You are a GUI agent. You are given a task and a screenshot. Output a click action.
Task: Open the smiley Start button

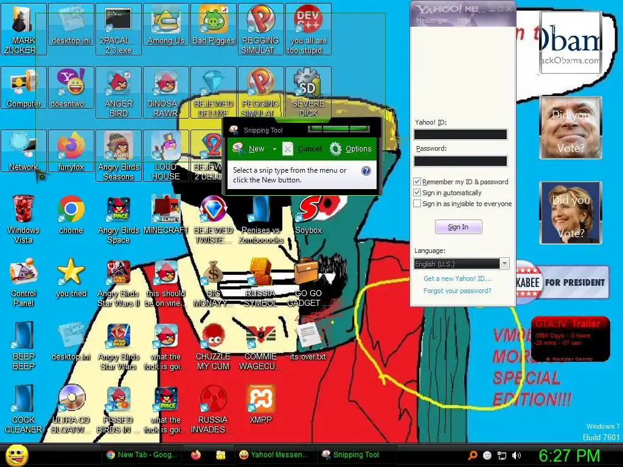(x=16, y=455)
